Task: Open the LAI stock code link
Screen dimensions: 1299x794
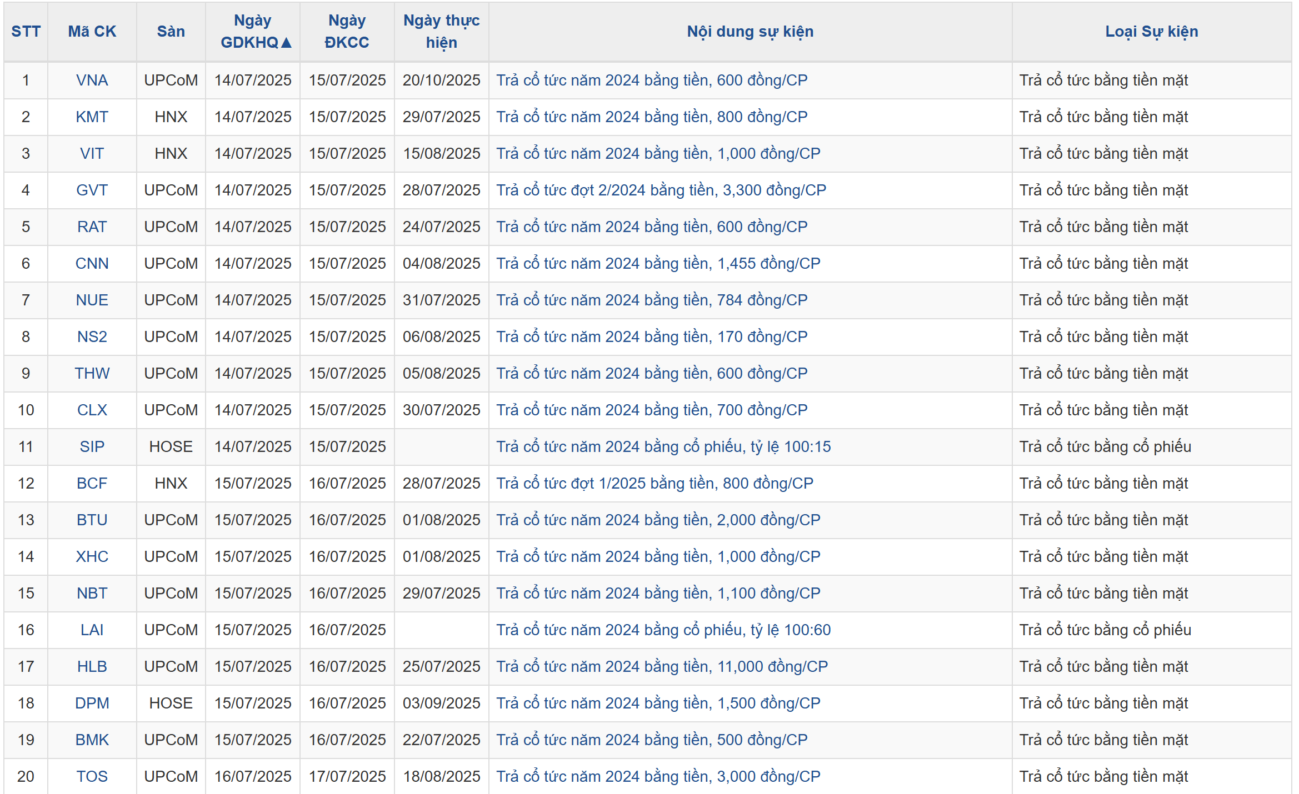Action: [x=92, y=630]
